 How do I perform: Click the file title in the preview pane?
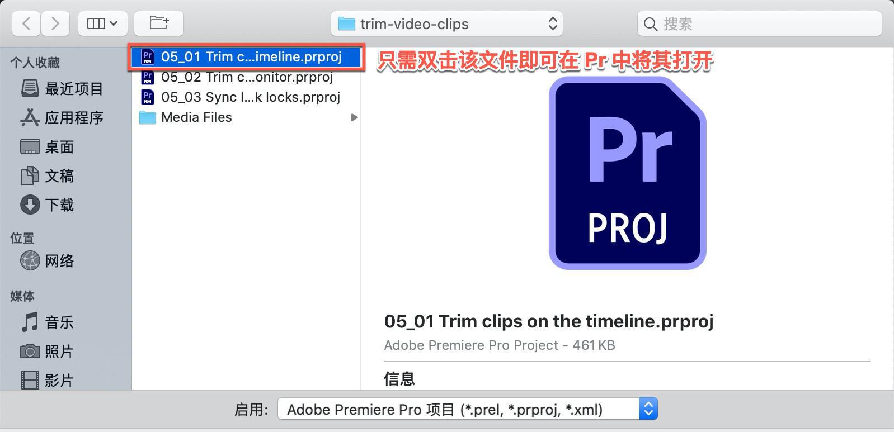[x=549, y=321]
